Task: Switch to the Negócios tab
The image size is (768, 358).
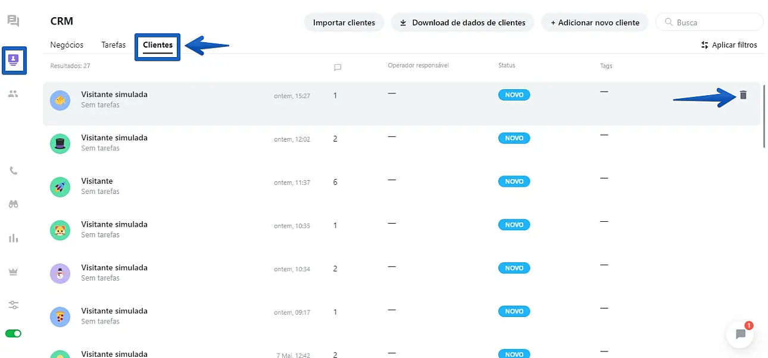Action: click(67, 45)
